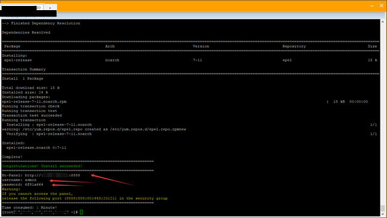Click the Repository column header
Screen dimensions: 387x218
[x=294, y=46]
